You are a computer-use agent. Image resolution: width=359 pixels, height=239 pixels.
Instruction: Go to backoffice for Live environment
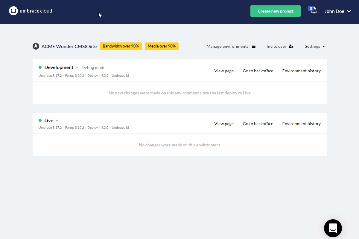coord(258,124)
